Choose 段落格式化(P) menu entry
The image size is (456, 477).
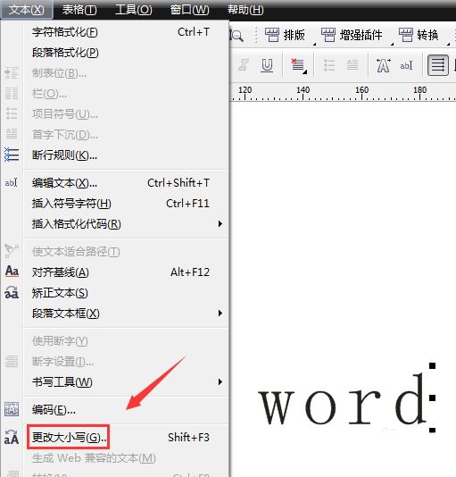tap(126, 53)
